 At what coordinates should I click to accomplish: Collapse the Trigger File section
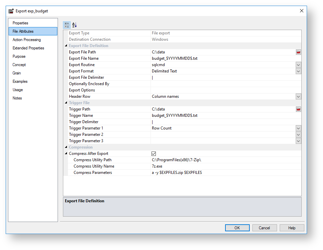66,102
